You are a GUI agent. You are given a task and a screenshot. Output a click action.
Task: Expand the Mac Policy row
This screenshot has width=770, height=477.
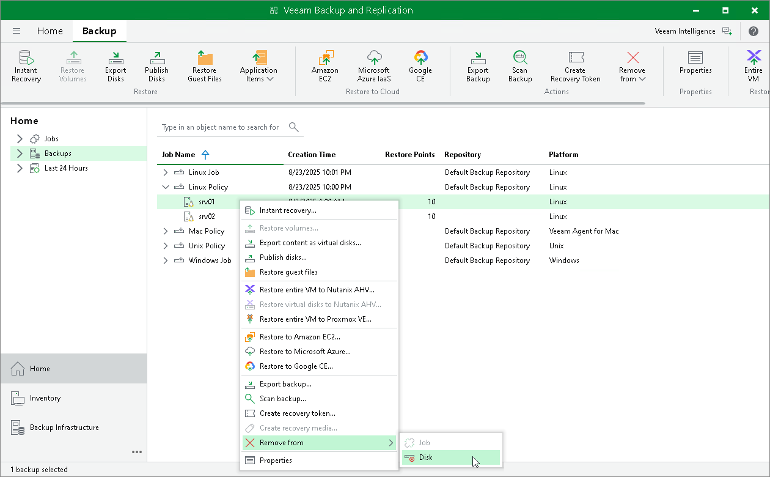[166, 231]
